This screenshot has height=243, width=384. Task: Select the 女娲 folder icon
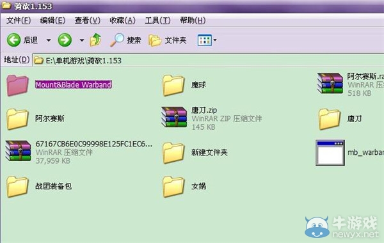(x=173, y=187)
